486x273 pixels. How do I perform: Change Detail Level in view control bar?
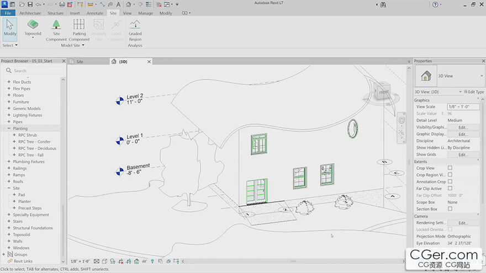click(x=97, y=261)
